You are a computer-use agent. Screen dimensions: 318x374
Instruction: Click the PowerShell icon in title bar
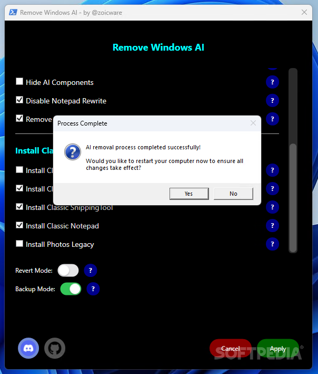[x=13, y=12]
